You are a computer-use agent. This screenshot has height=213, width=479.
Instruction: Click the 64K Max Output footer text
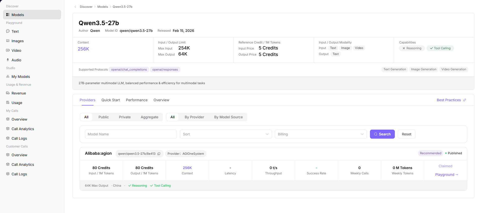[97, 186]
